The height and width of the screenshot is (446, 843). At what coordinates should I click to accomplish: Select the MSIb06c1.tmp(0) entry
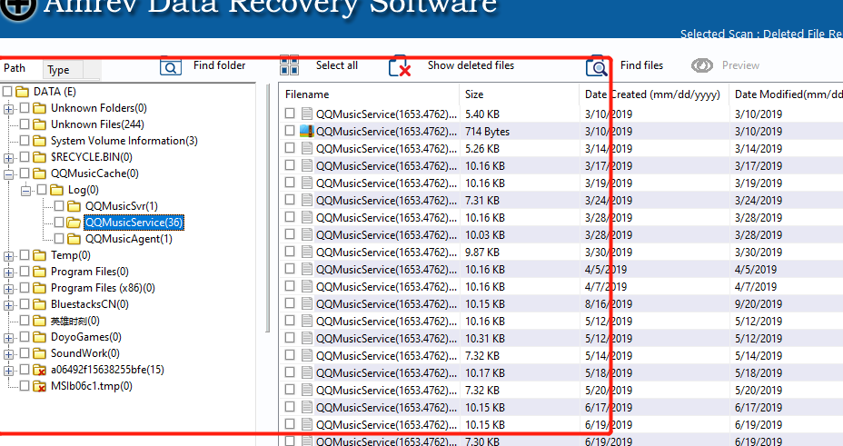[92, 386]
